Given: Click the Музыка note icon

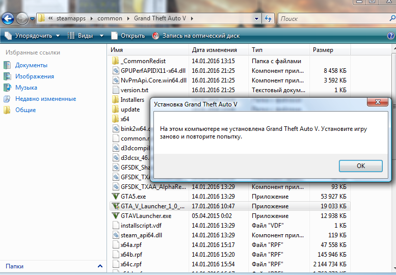Looking at the screenshot, I should click(x=7, y=88).
